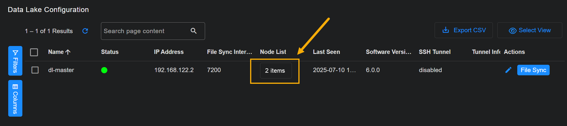This screenshot has width=567, height=126.
Task: Check the dl-master row checkbox
Action: pyautogui.click(x=35, y=70)
